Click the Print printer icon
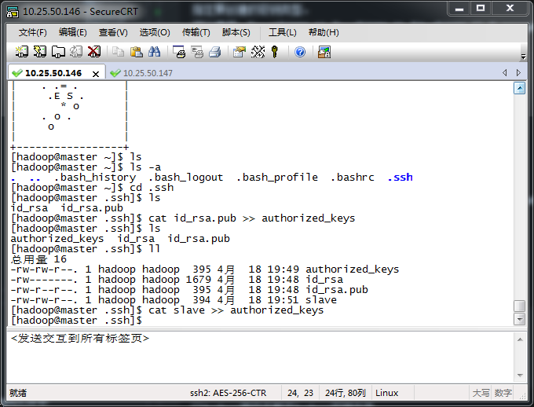Viewport: 534px width, 407px height. click(214, 52)
